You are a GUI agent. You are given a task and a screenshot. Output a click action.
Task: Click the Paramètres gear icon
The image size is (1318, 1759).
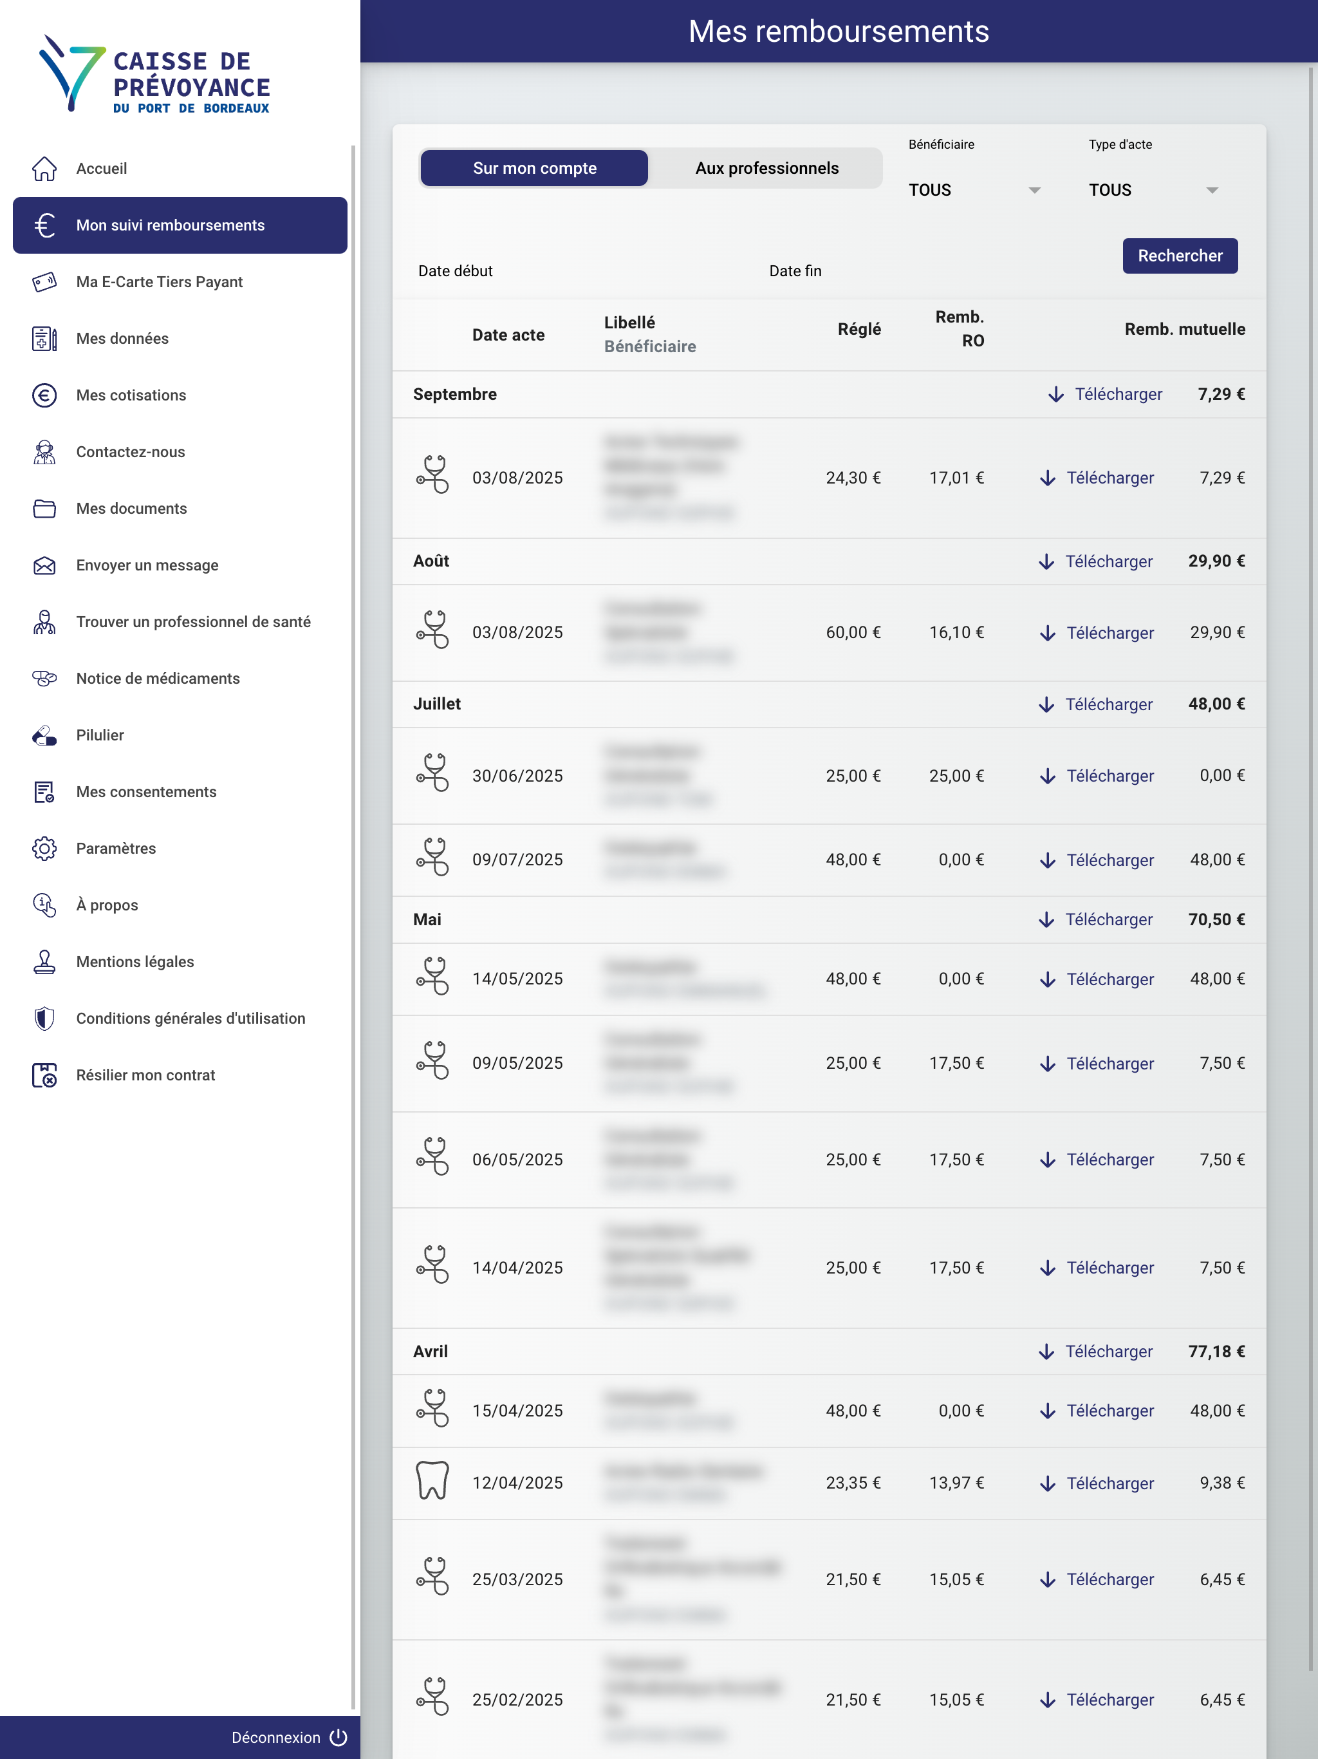44,849
